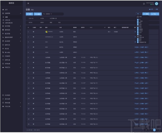Expand the 盘点管理 sidebar group arrow
The width and height of the screenshot is (162, 133).
(x=20, y=41)
